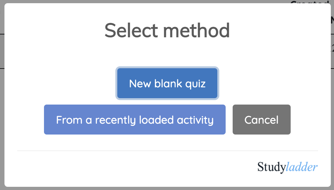Click the word 'recently' on the wide button
Image resolution: width=334 pixels, height=190 pixels.
[116, 120]
